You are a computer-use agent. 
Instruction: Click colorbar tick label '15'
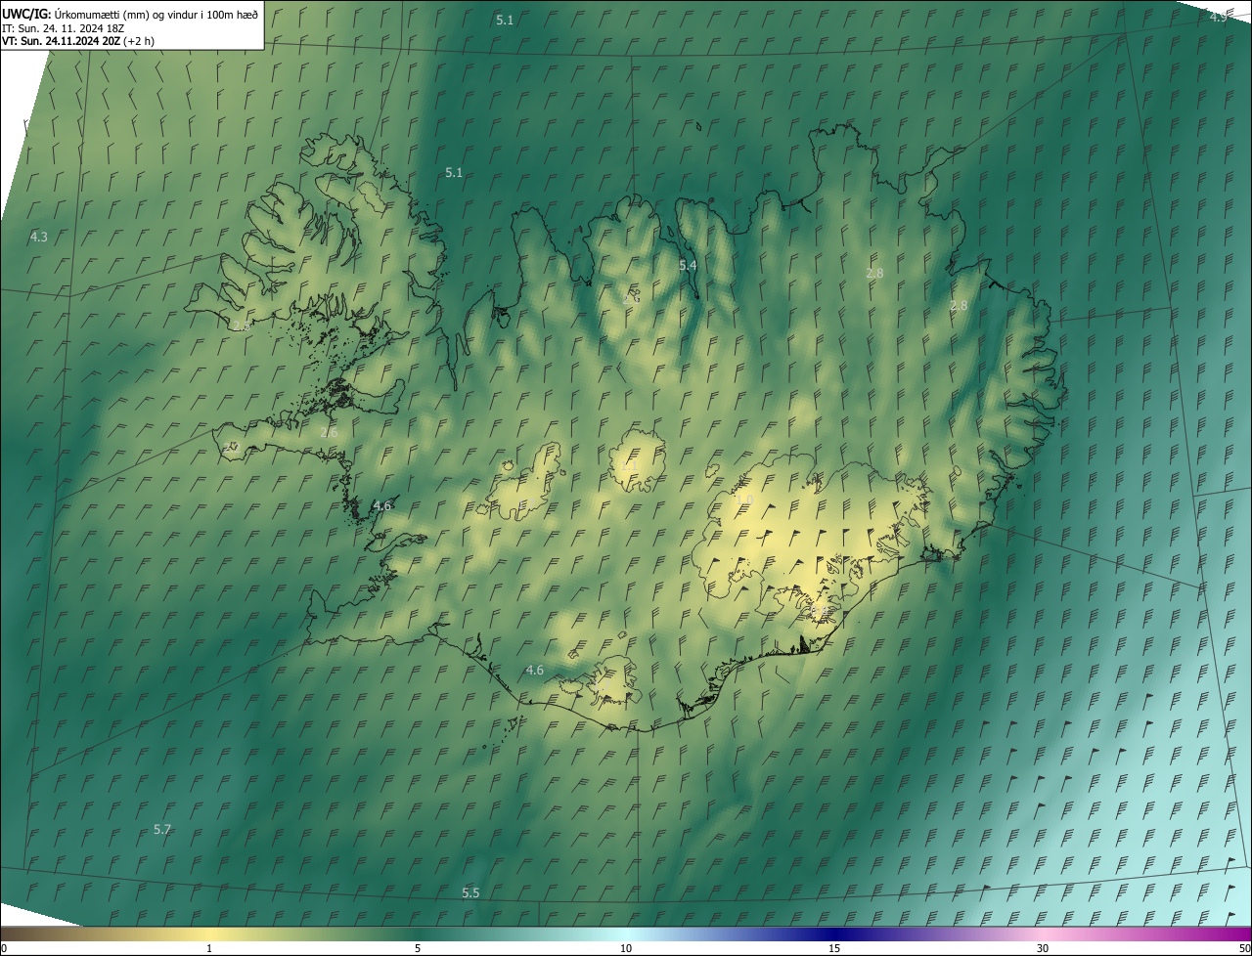[x=834, y=948]
